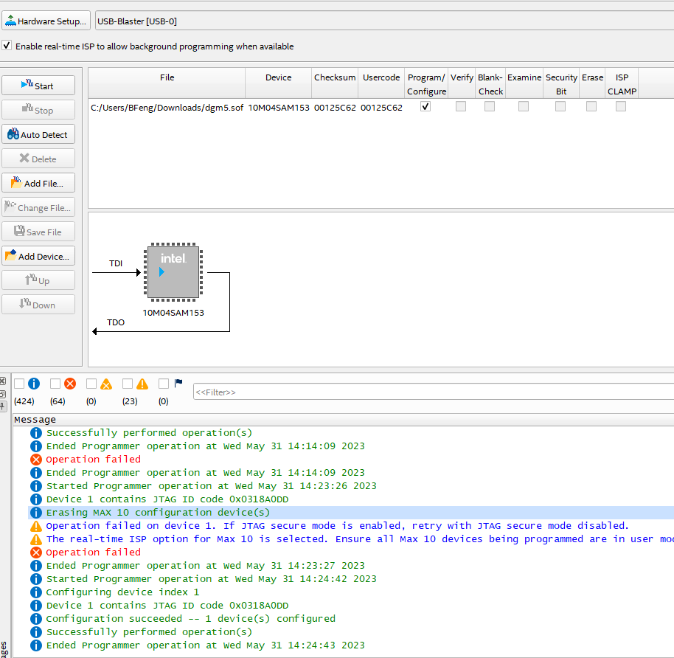
Task: Click the flag message filter icon
Action: 178,384
